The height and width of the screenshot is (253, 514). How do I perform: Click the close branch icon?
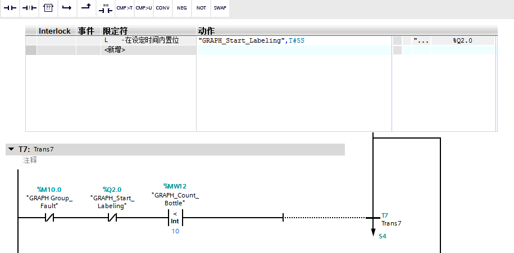[86, 8]
